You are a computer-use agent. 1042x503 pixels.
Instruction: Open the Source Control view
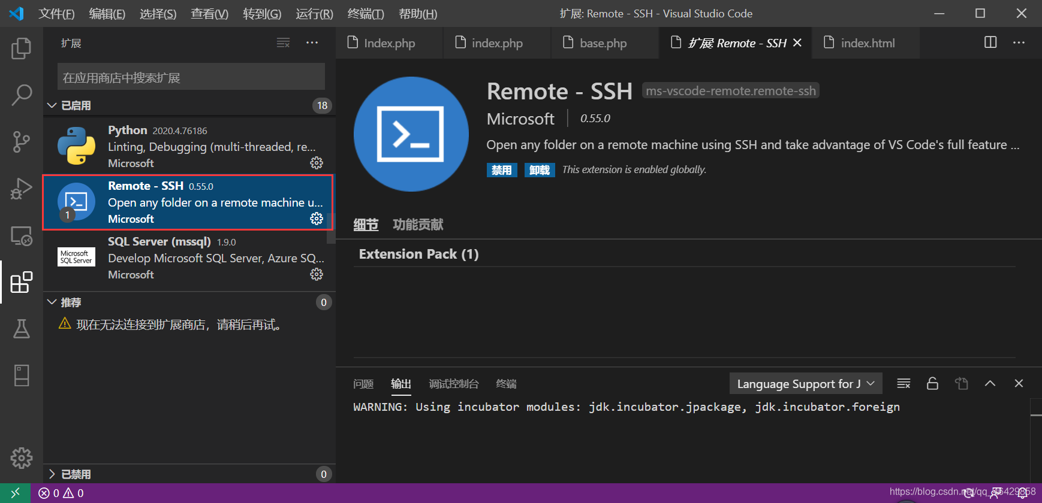pos(22,142)
